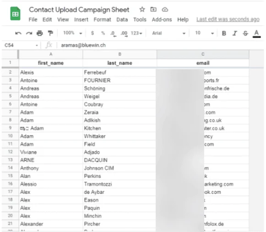
Task: Open the View menu
Action: [x=63, y=20]
